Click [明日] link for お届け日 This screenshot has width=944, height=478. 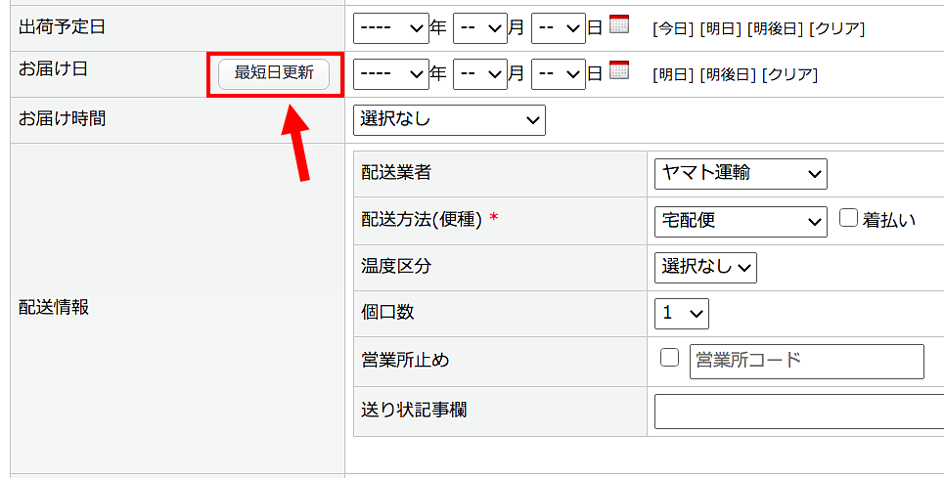(x=673, y=74)
